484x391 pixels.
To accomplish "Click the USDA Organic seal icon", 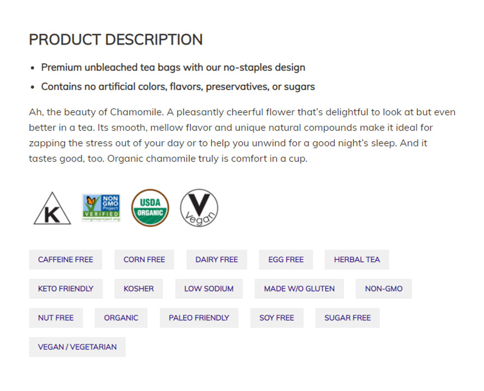I will tap(150, 208).
